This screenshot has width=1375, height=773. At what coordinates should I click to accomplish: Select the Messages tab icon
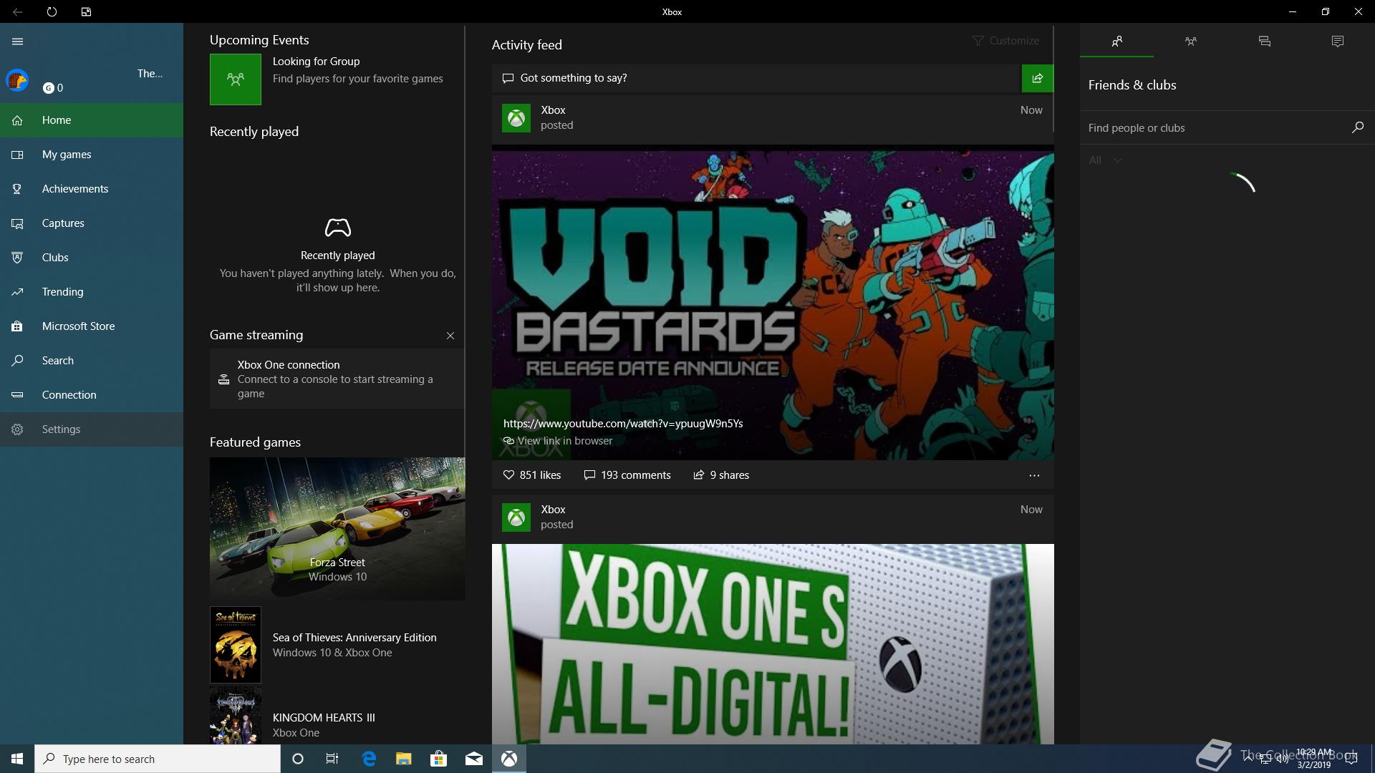click(1265, 42)
